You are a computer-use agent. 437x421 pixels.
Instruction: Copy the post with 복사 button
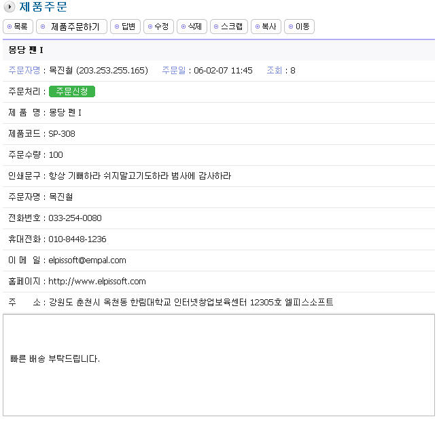coord(266,27)
